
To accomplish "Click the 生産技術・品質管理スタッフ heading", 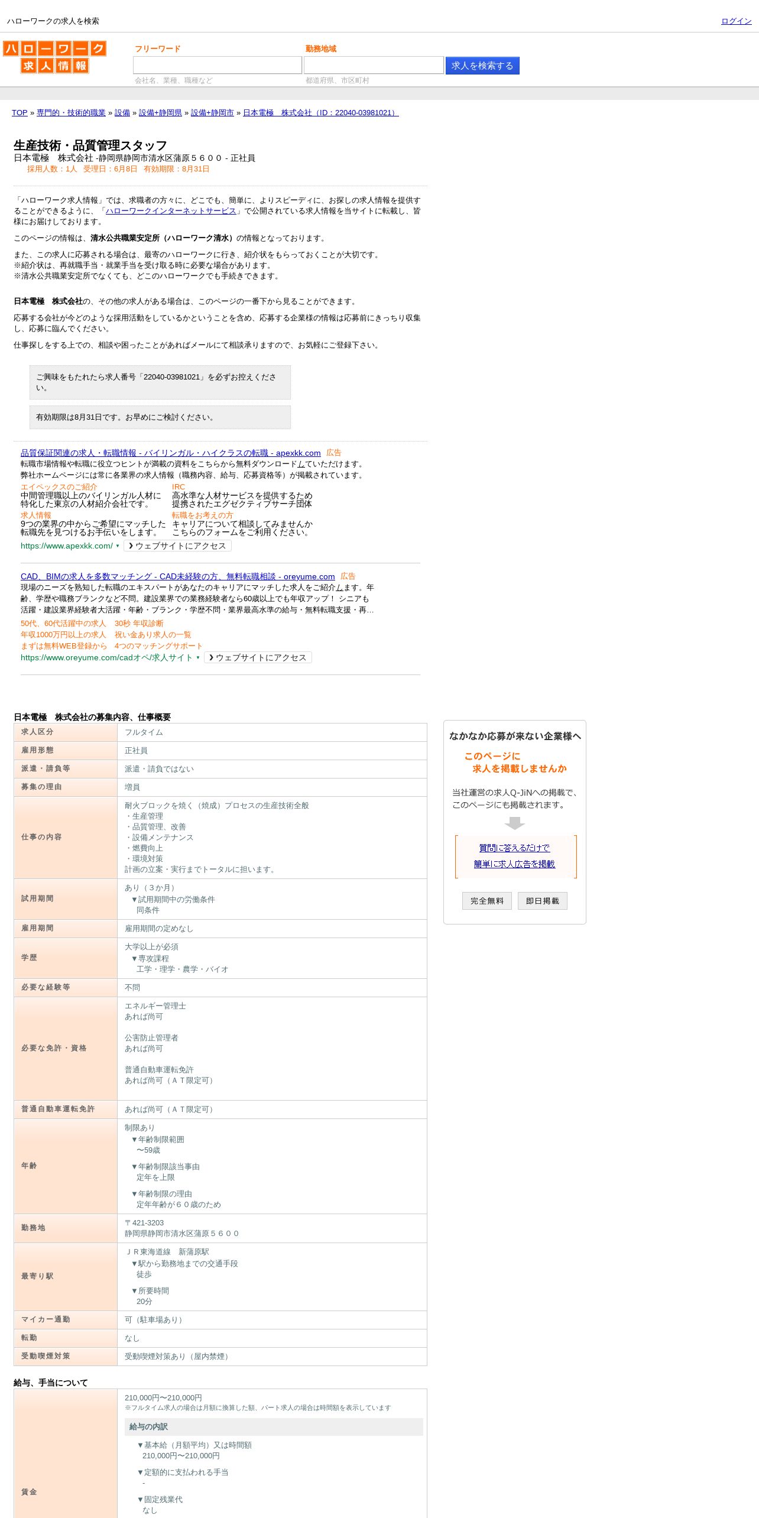I will pos(90,145).
